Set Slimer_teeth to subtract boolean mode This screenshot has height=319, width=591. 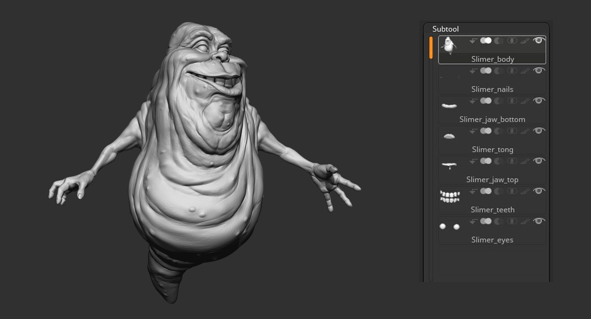[x=499, y=191]
